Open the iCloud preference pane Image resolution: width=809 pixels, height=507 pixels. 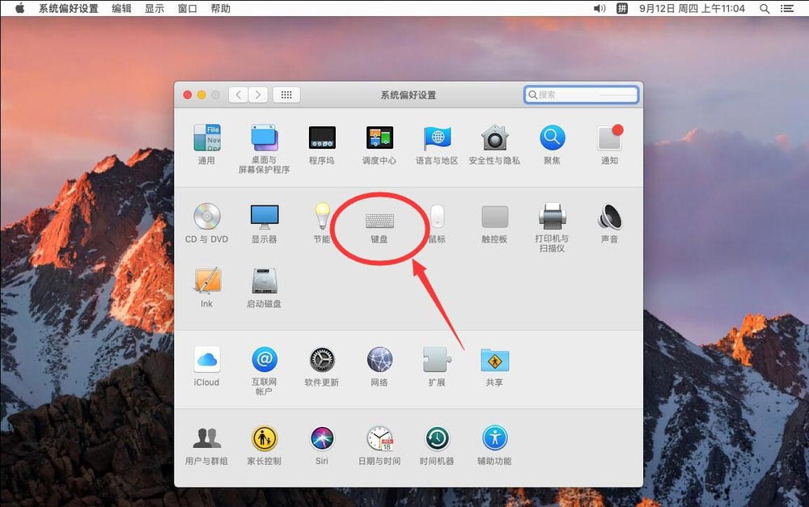[x=206, y=361]
